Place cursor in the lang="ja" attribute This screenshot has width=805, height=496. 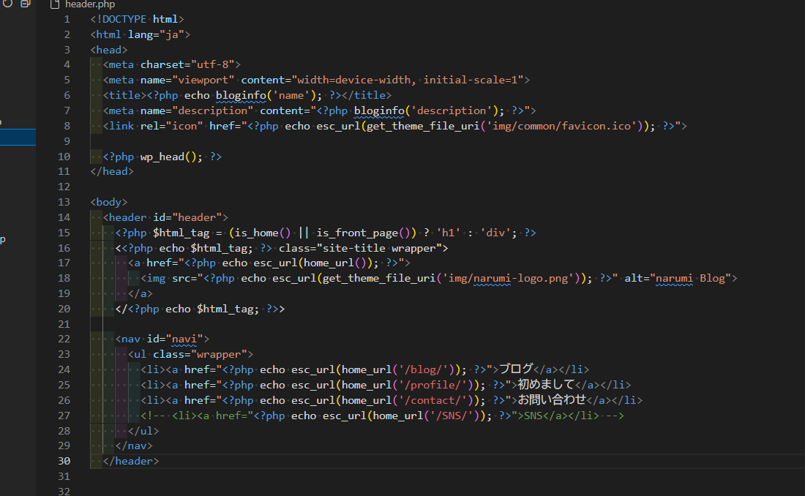point(159,34)
